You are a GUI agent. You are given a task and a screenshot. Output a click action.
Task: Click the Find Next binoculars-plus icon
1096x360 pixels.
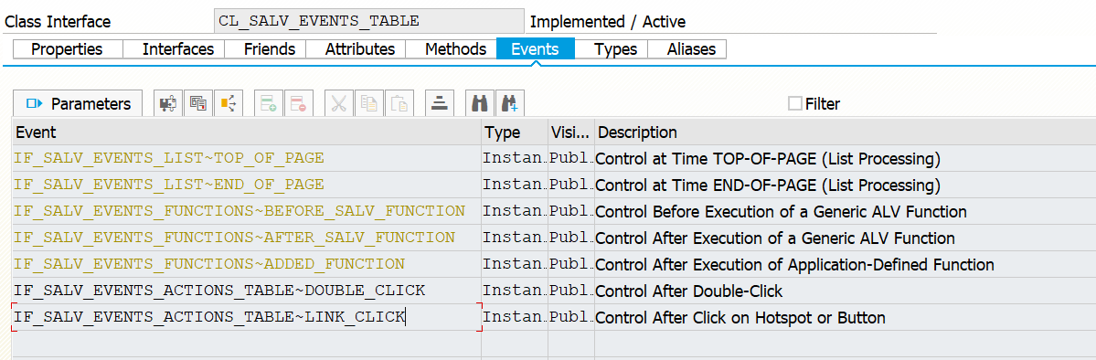509,103
